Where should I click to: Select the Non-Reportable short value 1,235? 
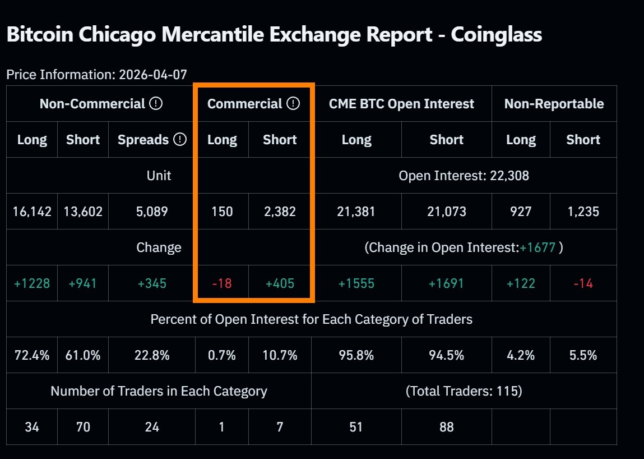tap(583, 212)
